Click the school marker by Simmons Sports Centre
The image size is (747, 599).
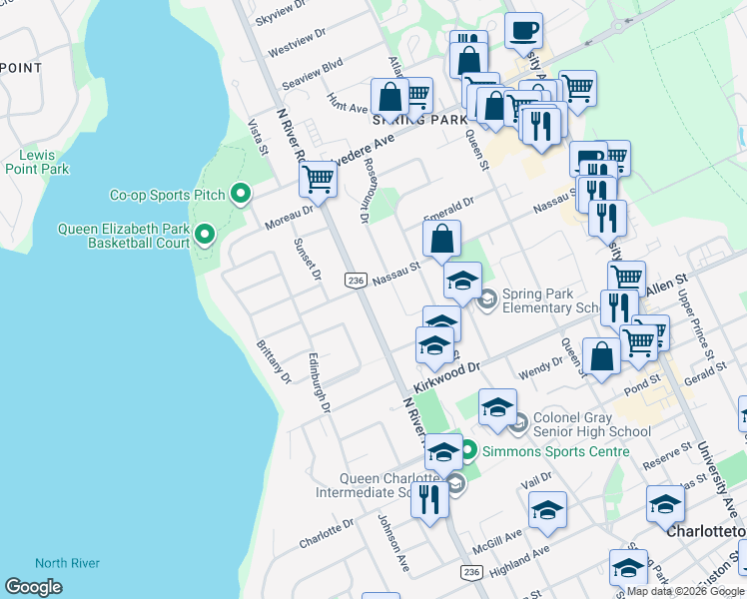point(444,454)
